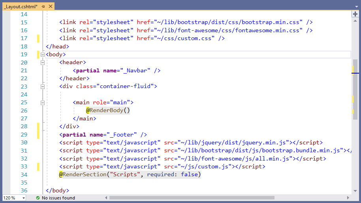The width and height of the screenshot is (361, 203).
Task: Select the _Layout.cshtml document tab
Action: click(x=21, y=7)
